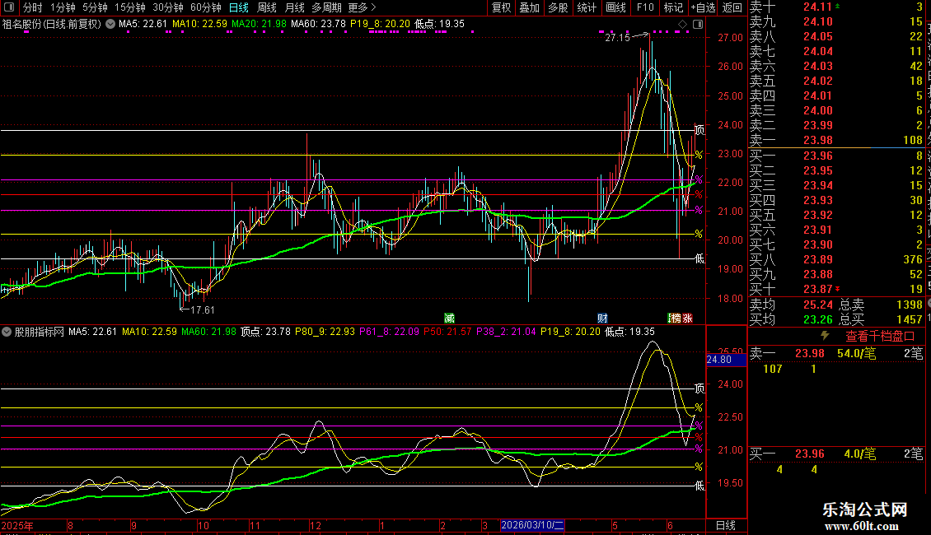Click 总买 total 1457

click(909, 319)
